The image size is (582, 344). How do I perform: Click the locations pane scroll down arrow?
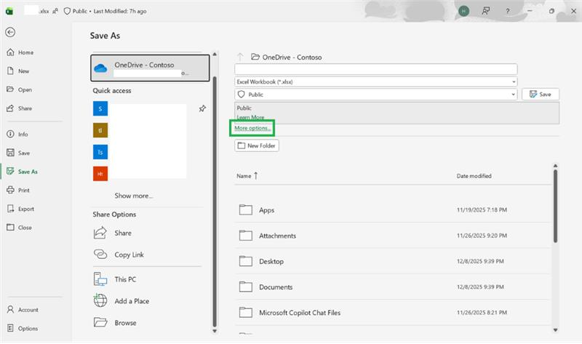click(x=215, y=331)
